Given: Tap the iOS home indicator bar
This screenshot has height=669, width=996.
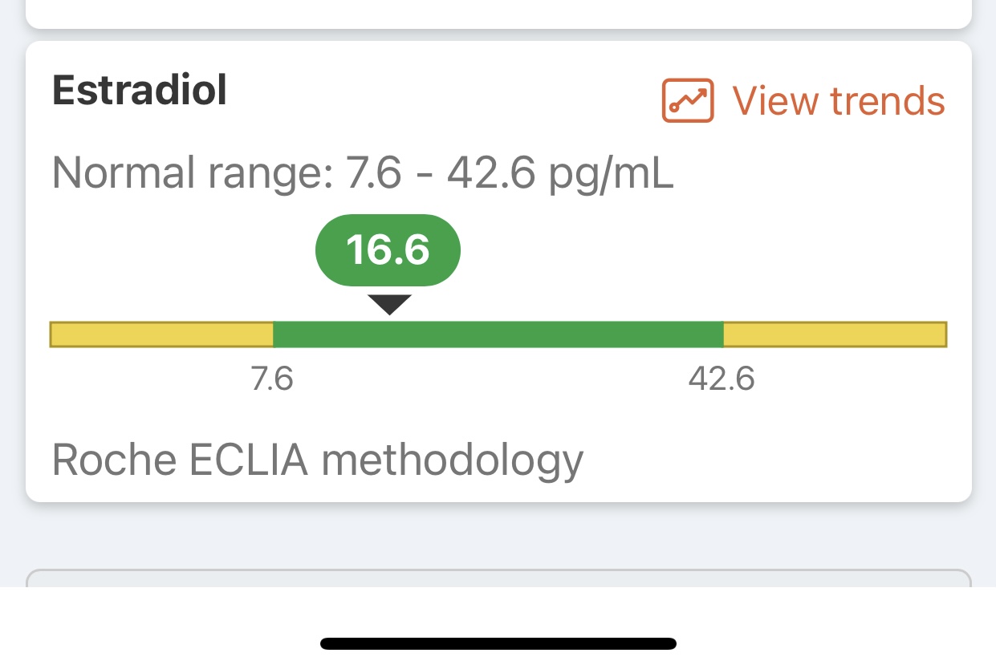Looking at the screenshot, I should (498, 643).
